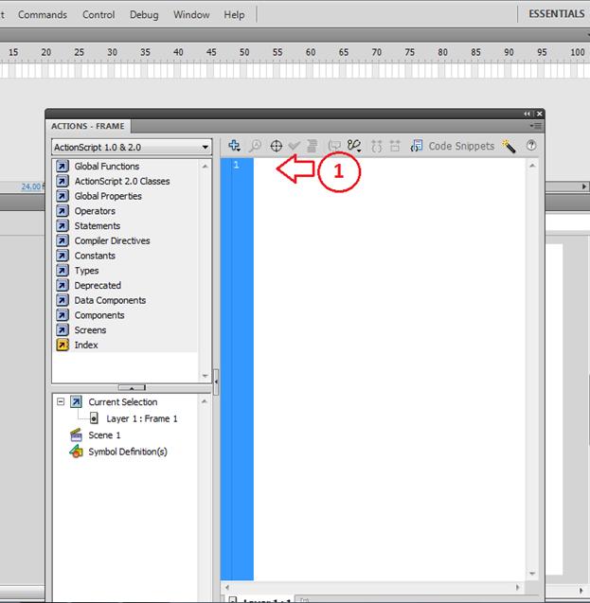Collapse the Current Selection tree node
590x603 pixels.
61,402
